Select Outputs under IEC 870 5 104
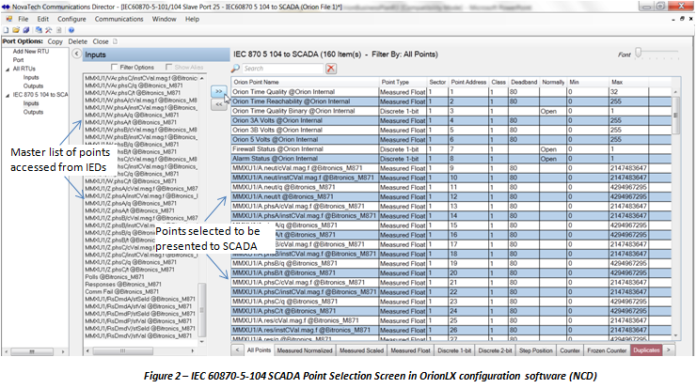 click(x=33, y=112)
